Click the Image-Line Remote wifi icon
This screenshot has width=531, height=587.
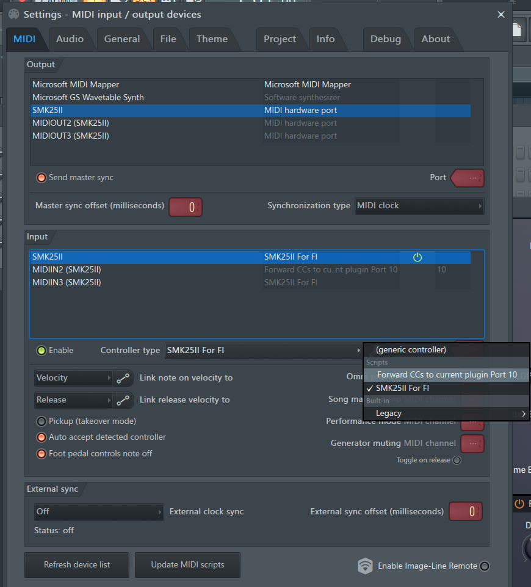(x=365, y=566)
